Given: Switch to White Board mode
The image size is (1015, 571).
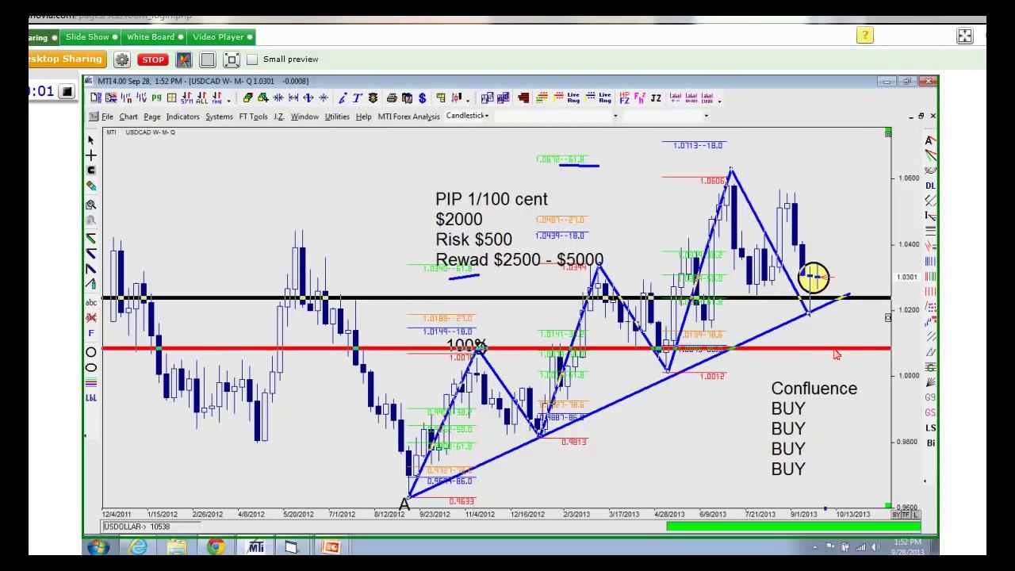Looking at the screenshot, I should click(155, 36).
